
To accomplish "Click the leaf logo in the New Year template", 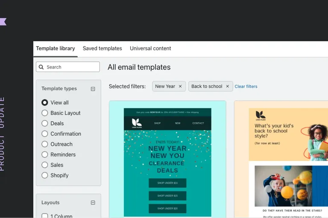I will [137, 123].
